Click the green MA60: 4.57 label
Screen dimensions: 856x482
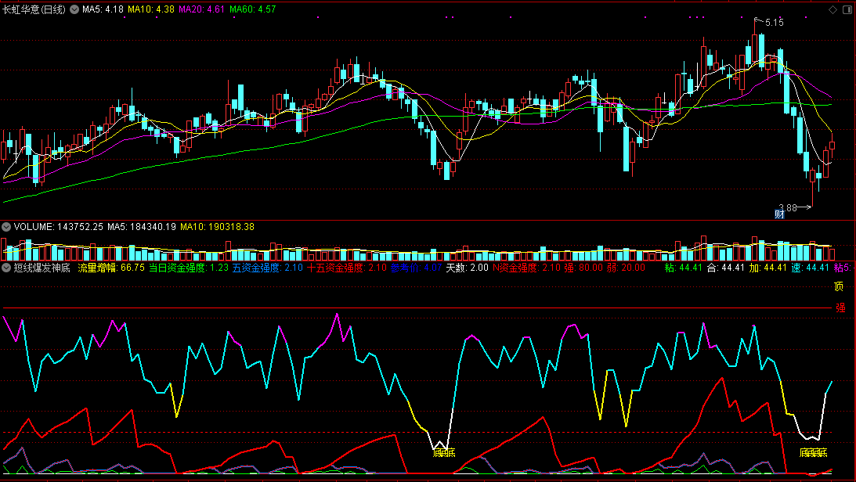tap(253, 9)
